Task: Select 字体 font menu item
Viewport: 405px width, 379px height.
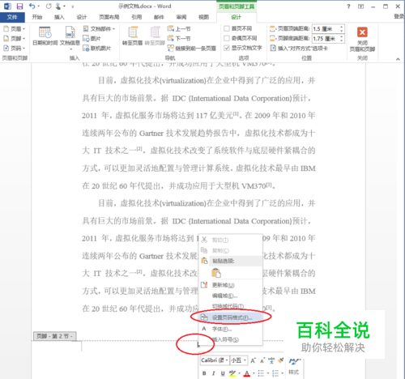Action: (231, 329)
